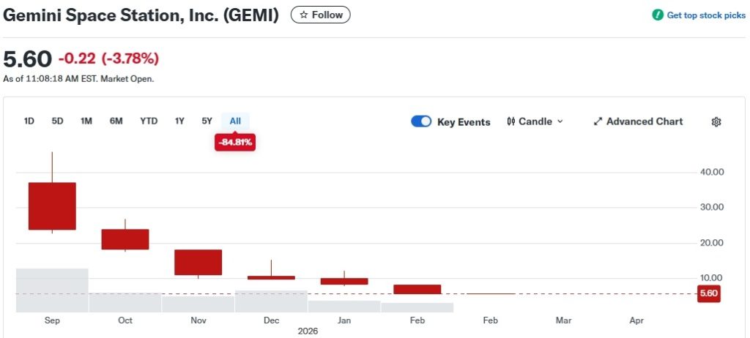Click the -84.81% performance badge
750x338 pixels.
[x=235, y=143]
